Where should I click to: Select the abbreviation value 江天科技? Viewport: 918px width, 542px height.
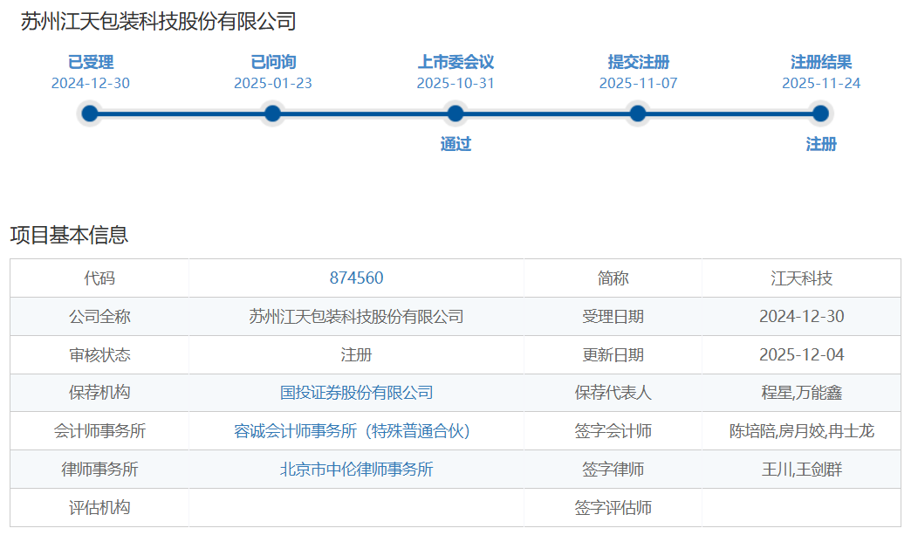point(799,278)
